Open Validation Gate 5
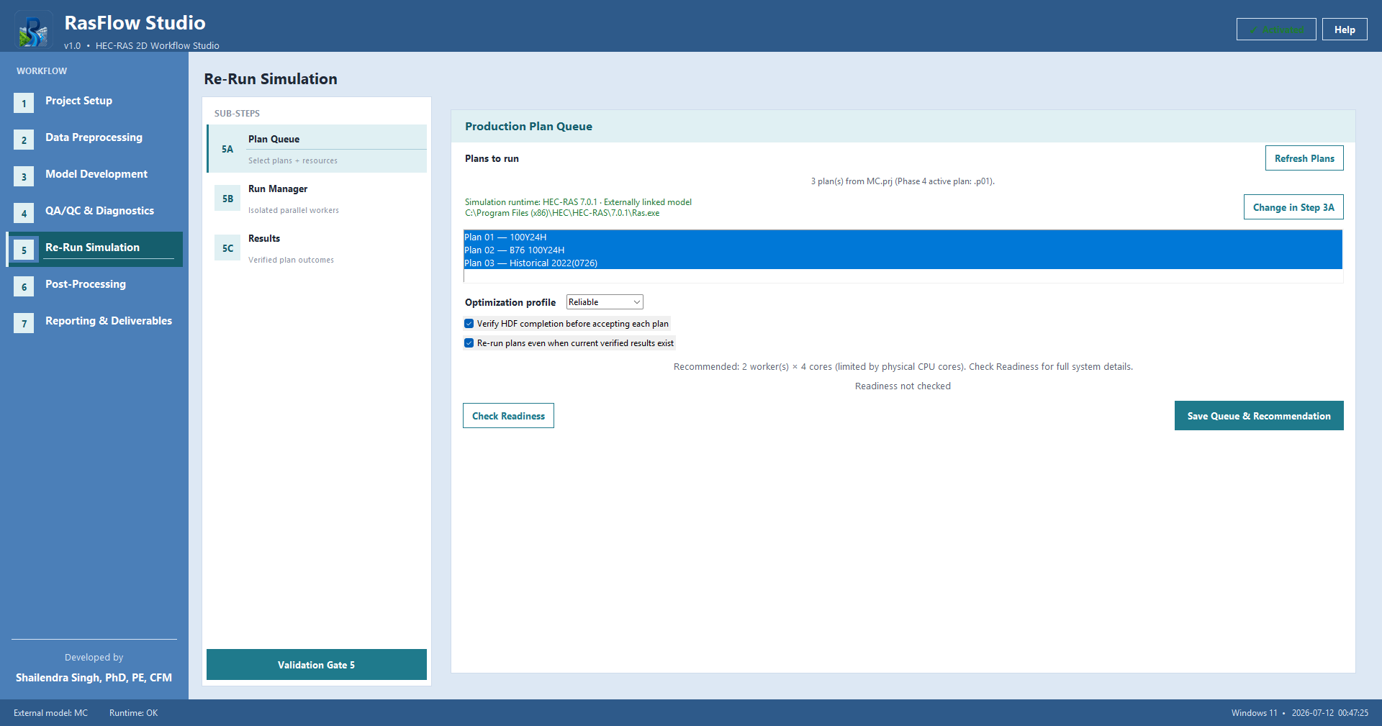The height and width of the screenshot is (726, 1382). click(x=317, y=665)
